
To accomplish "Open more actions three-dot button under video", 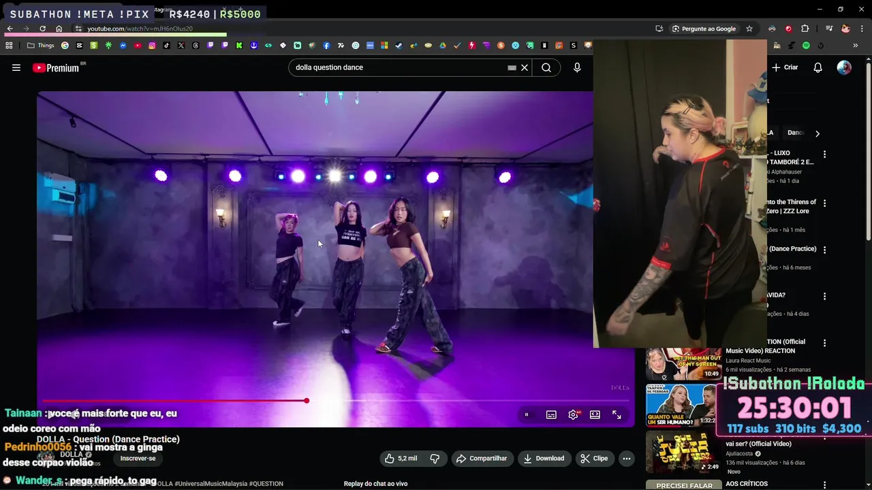I will (626, 459).
